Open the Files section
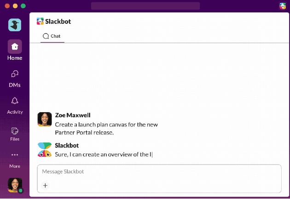Viewport: 290px width, 199px height. pyautogui.click(x=15, y=131)
